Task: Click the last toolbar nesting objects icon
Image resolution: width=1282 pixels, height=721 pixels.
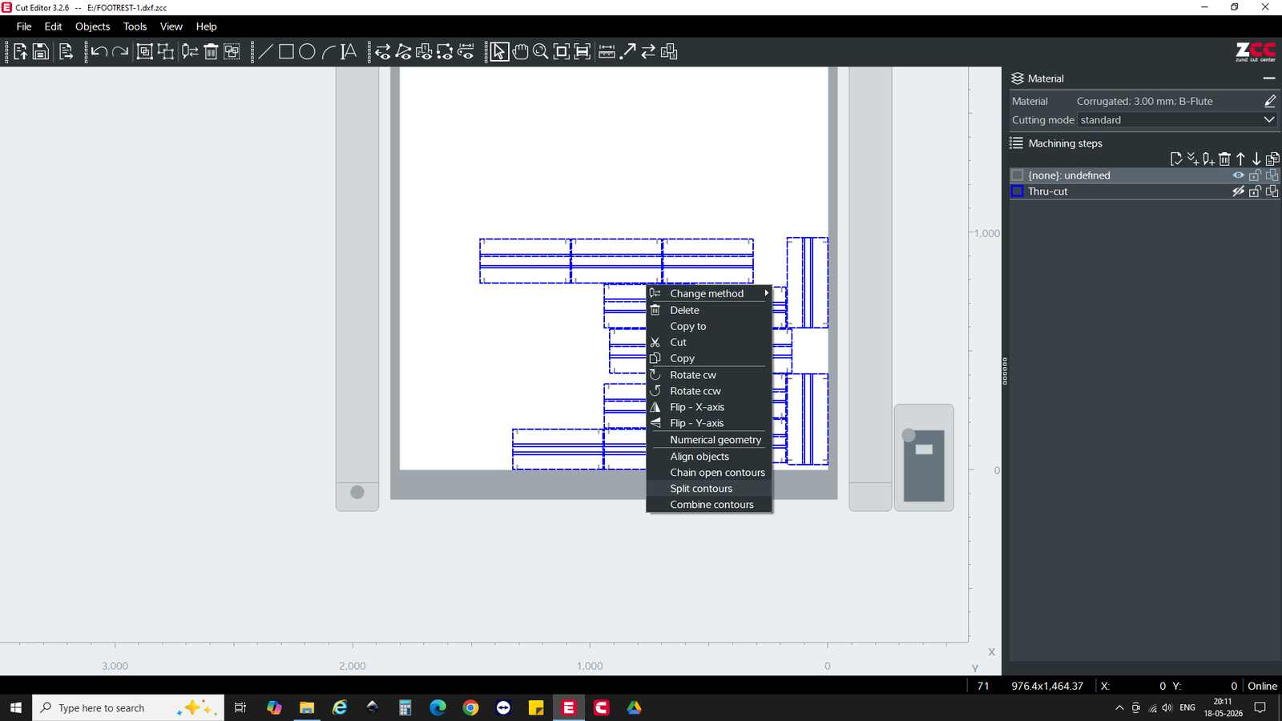Action: tap(669, 52)
